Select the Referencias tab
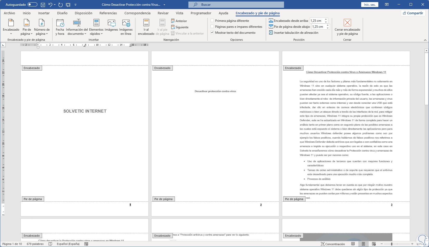The height and width of the screenshot is (247, 429). [108, 13]
